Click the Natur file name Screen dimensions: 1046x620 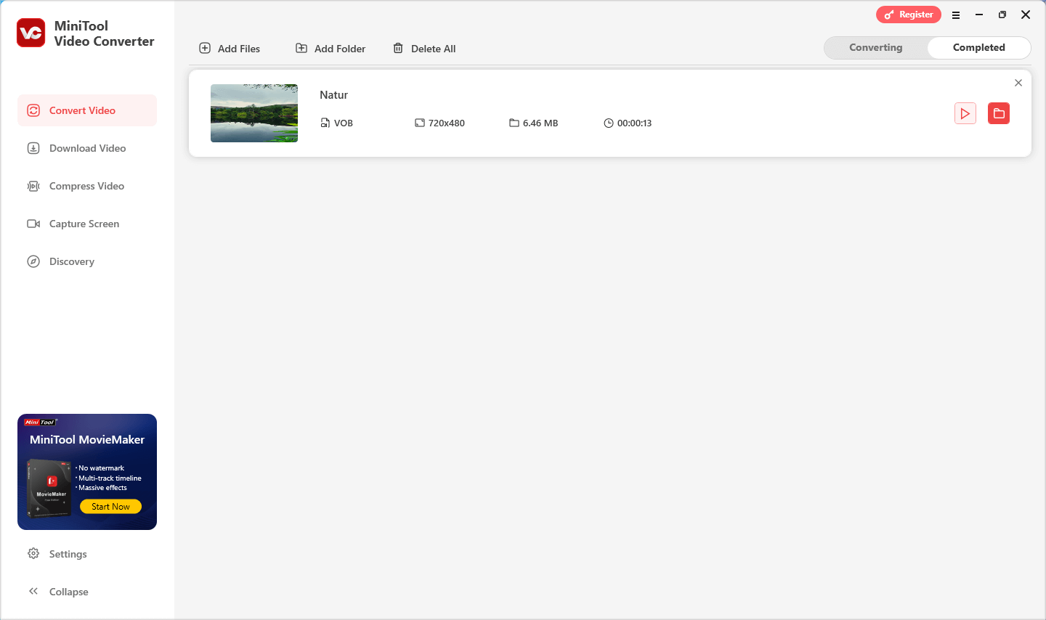334,95
